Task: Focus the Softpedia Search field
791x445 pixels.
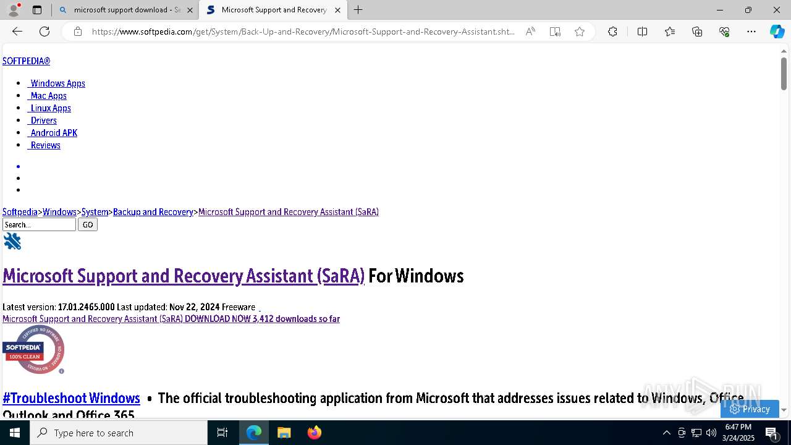Action: [39, 225]
